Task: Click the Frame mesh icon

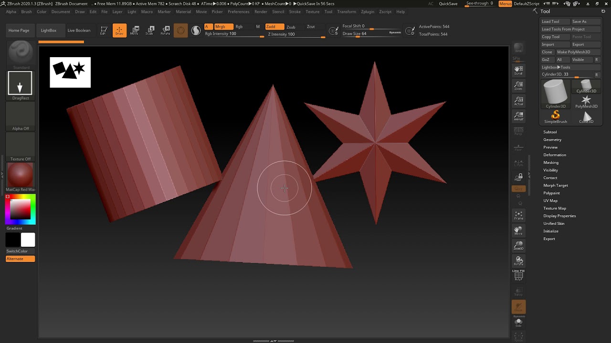Action: [518, 215]
